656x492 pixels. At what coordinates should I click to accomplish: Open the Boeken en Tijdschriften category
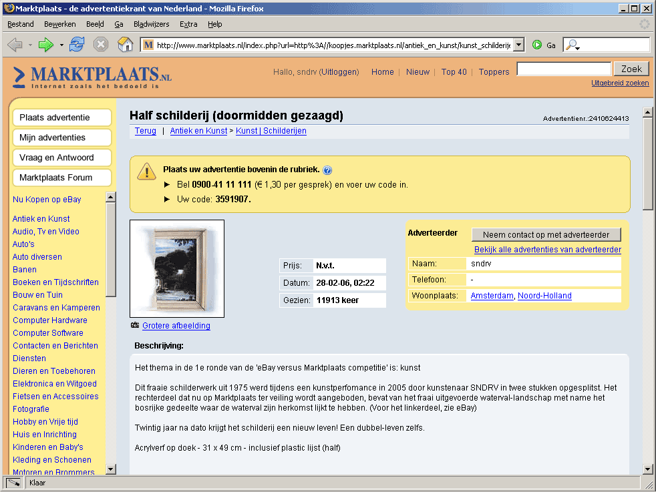coord(55,282)
